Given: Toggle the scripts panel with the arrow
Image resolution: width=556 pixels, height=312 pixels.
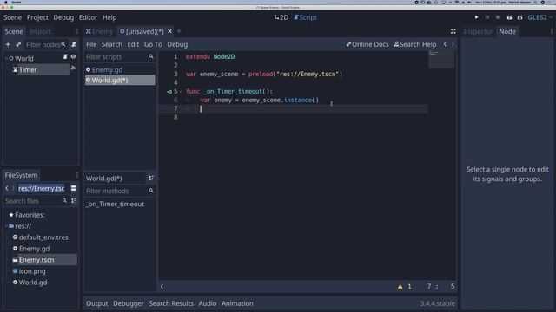Looking at the screenshot, I should [x=162, y=287].
